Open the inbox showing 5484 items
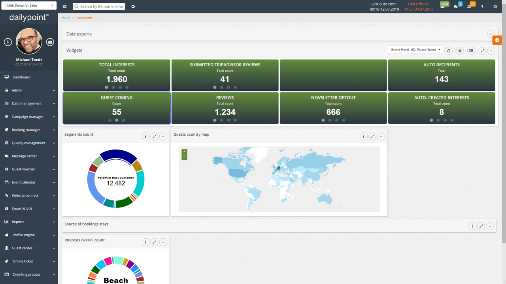Viewport: 506px width, 284px height. [443, 7]
